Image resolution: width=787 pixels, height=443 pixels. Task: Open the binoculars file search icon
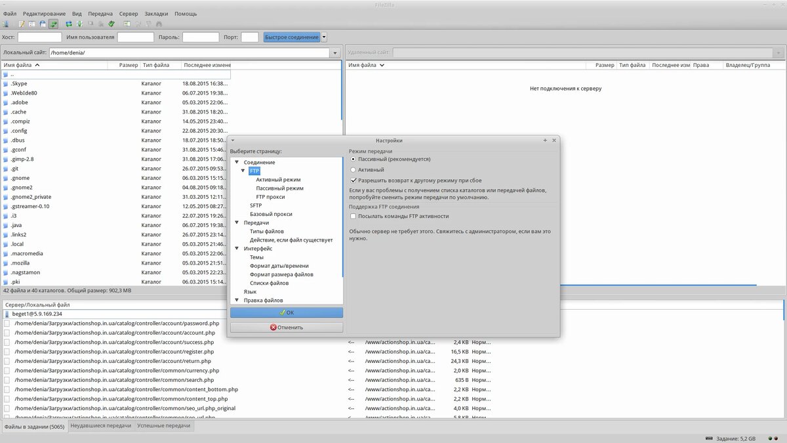158,24
